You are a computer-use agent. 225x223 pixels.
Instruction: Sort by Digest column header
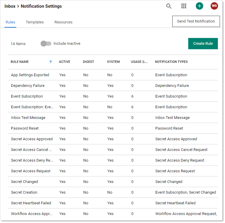point(88,62)
